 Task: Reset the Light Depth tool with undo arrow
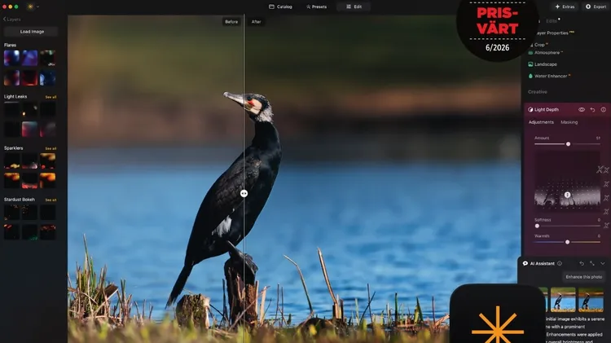[x=592, y=109]
